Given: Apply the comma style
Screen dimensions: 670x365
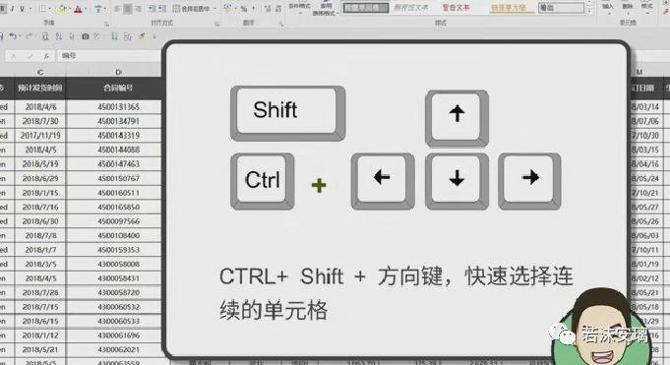Looking at the screenshot, I should [254, 9].
